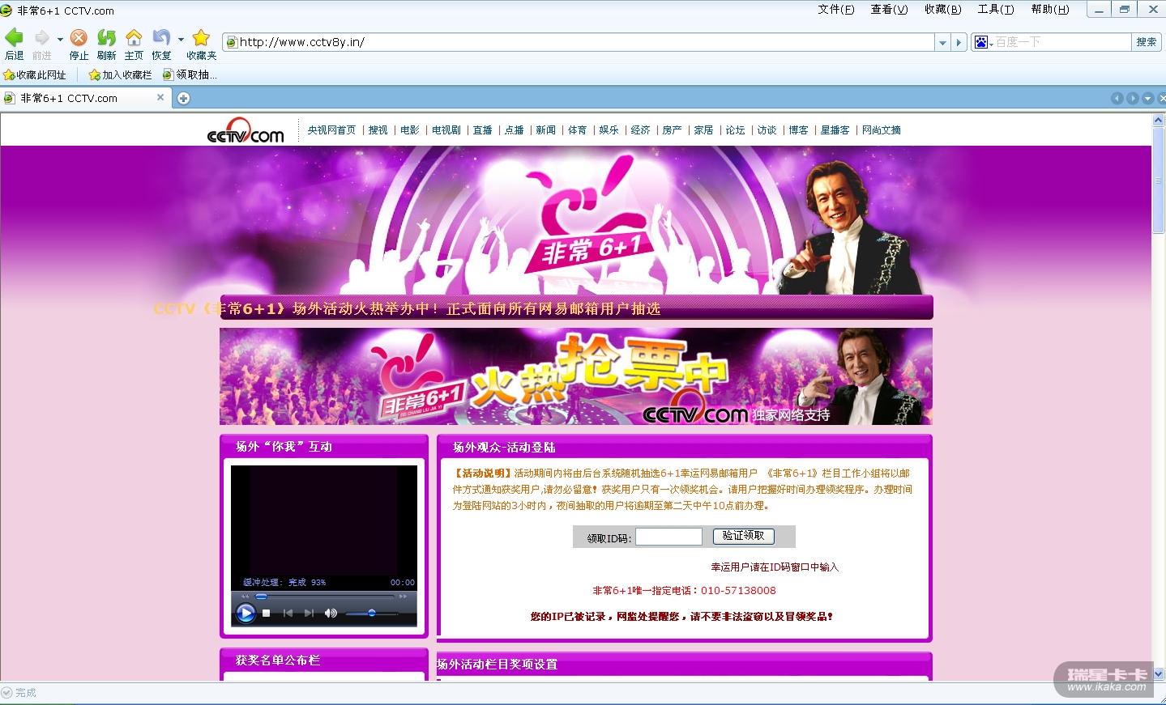The height and width of the screenshot is (705, 1166).
Task: Open the 搜视 navigation link
Action: [378, 130]
